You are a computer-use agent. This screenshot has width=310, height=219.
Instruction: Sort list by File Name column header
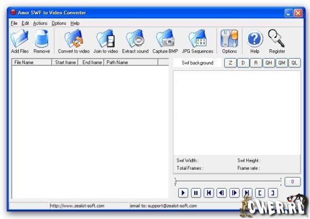(32, 62)
